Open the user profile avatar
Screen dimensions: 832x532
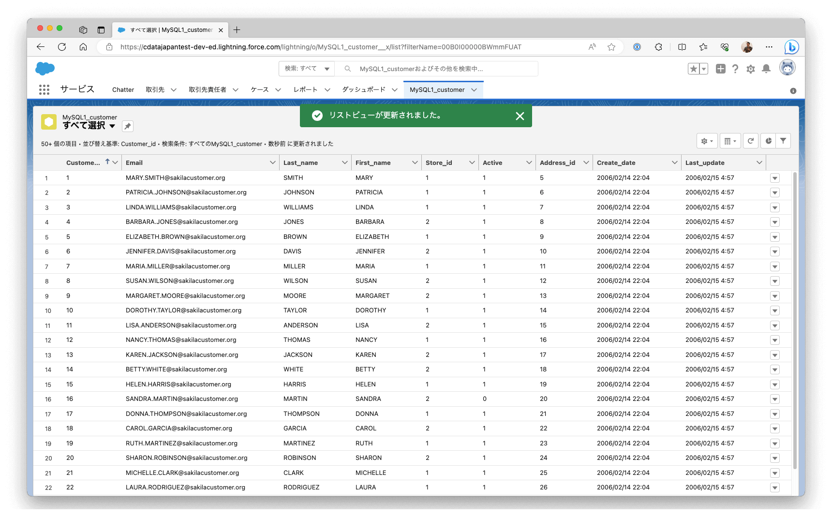(x=787, y=68)
